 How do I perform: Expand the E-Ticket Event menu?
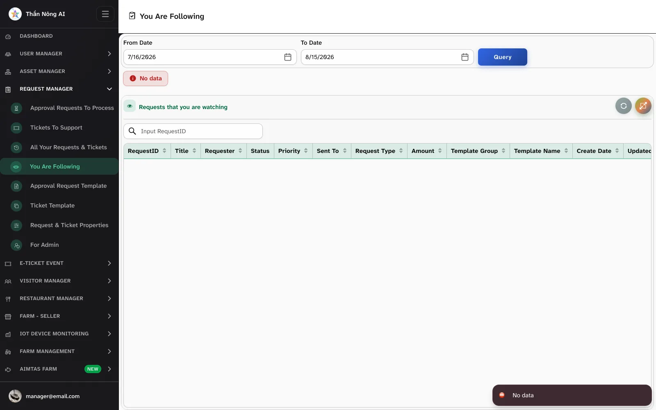click(x=109, y=263)
